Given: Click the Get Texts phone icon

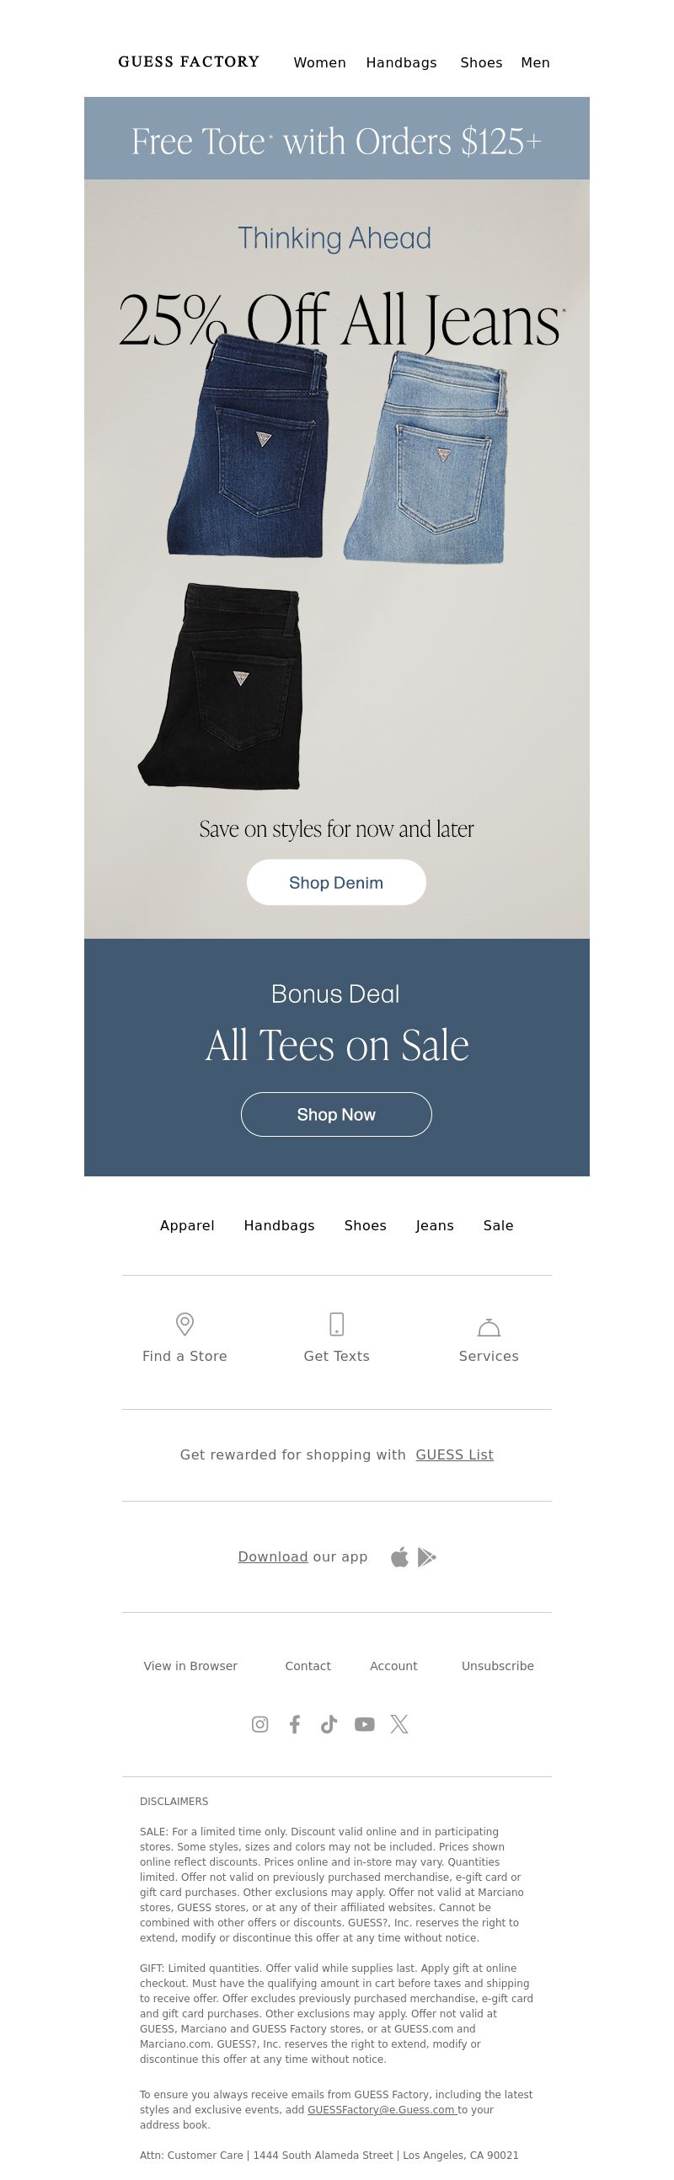Looking at the screenshot, I should coord(336,1324).
